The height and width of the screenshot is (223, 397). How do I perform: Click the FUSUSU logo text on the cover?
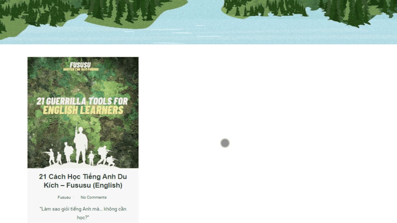tap(80, 65)
